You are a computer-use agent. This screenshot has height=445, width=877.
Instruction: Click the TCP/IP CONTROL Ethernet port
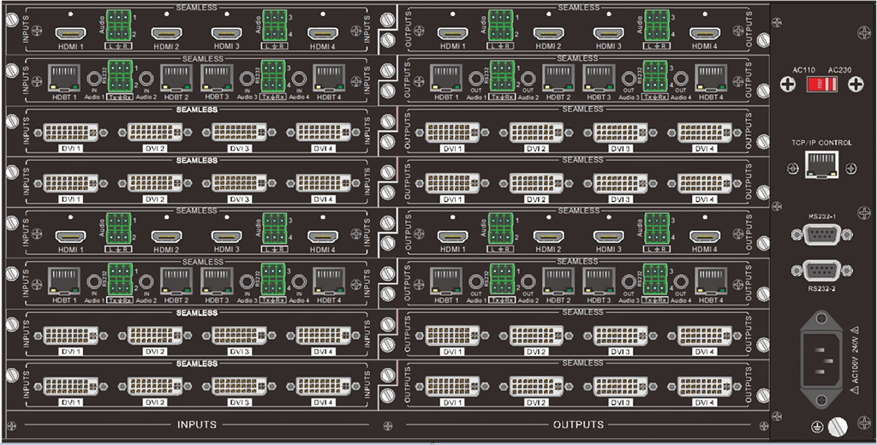(x=822, y=168)
